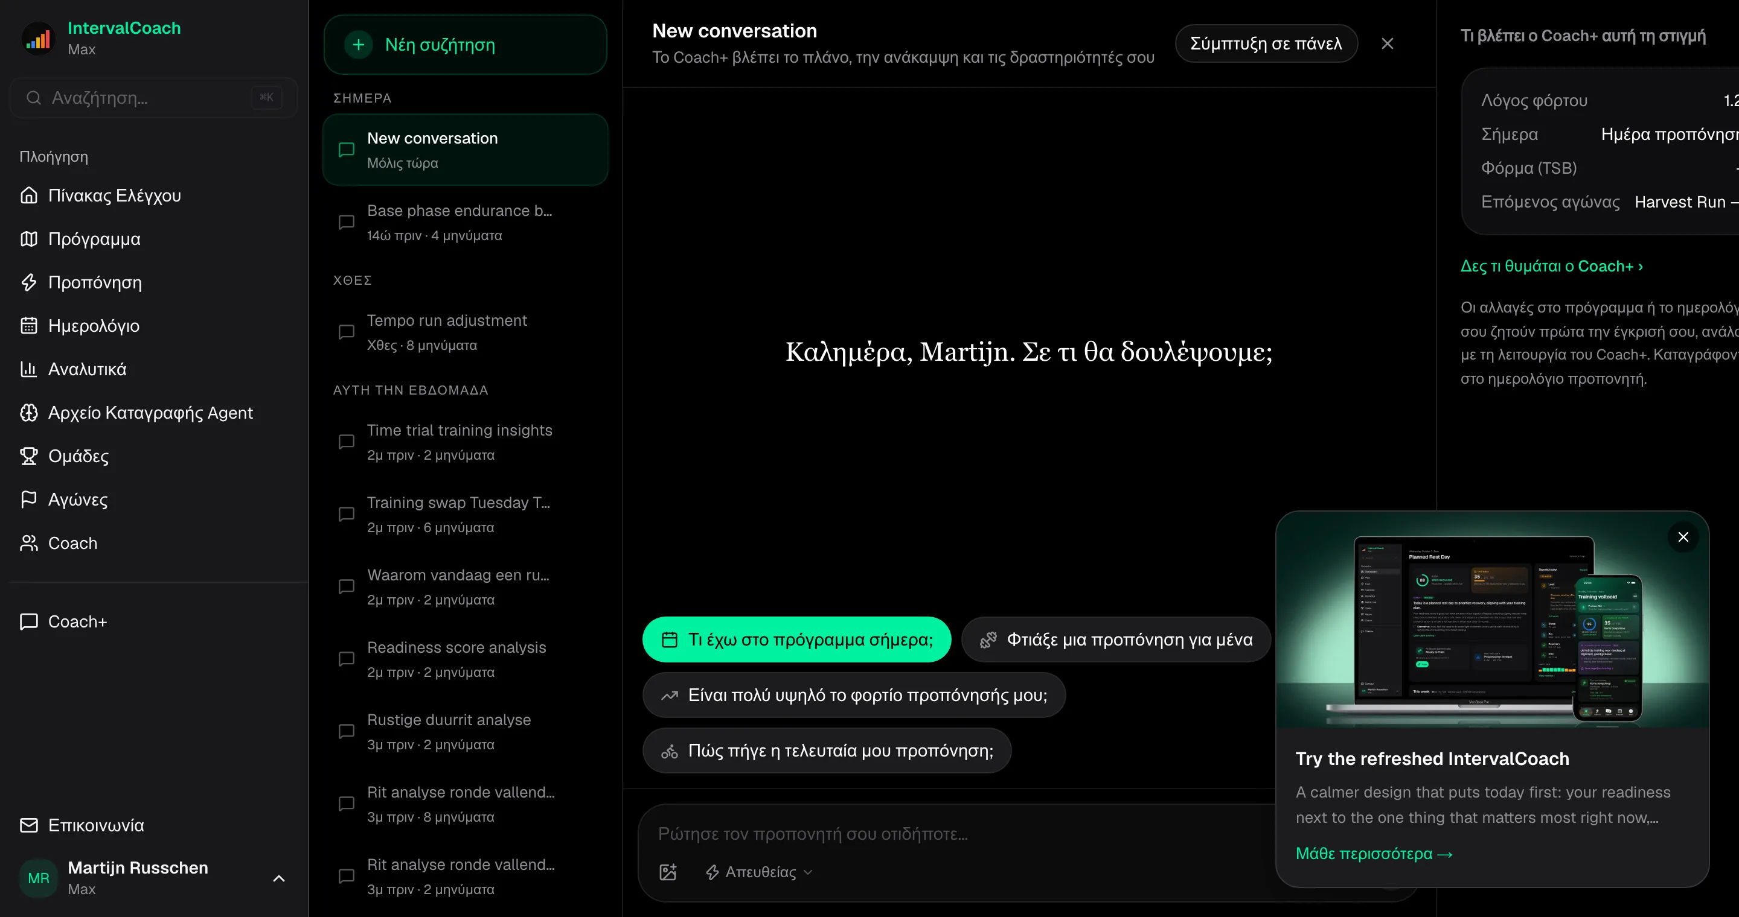The image size is (1739, 917).
Task: Follow the Μάθε περισσότερα link
Action: click(1374, 854)
